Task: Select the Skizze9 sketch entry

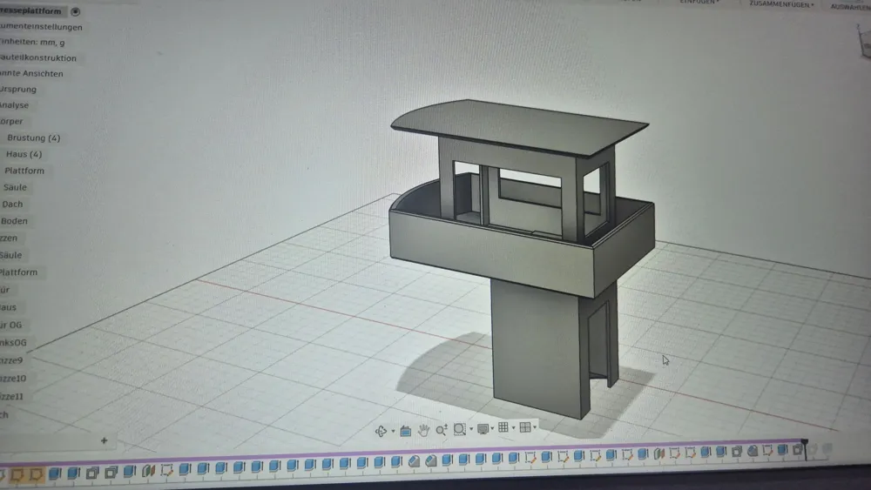Action: click(11, 360)
